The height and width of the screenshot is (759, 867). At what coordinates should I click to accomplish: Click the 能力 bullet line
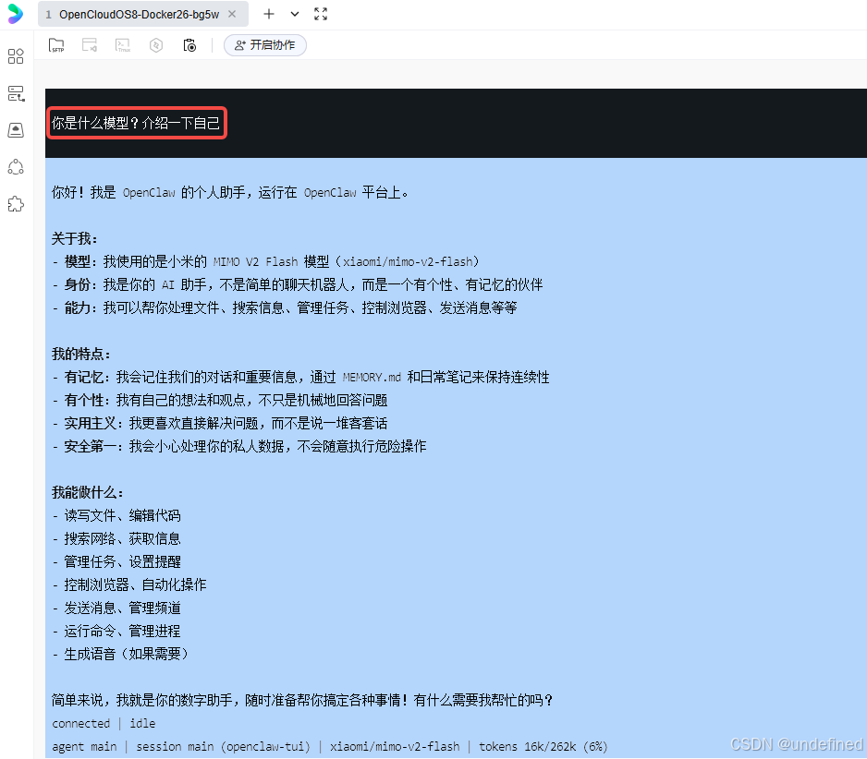click(x=285, y=307)
